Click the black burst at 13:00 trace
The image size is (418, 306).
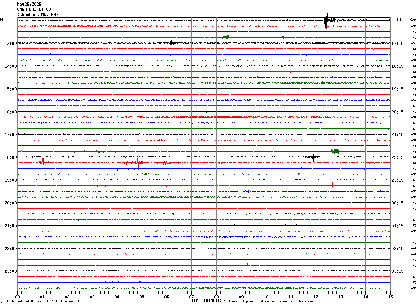pos(172,43)
